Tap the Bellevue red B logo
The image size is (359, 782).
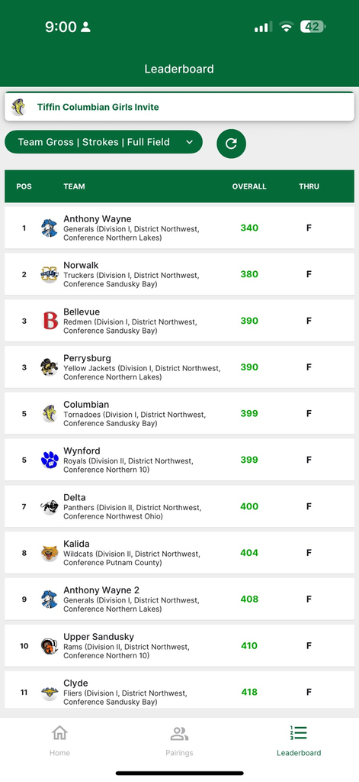tap(50, 321)
